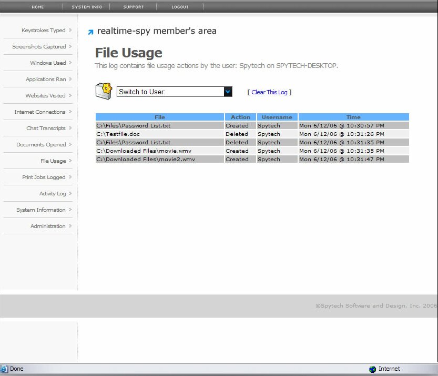Open System Info from the top bar

pos(87,7)
